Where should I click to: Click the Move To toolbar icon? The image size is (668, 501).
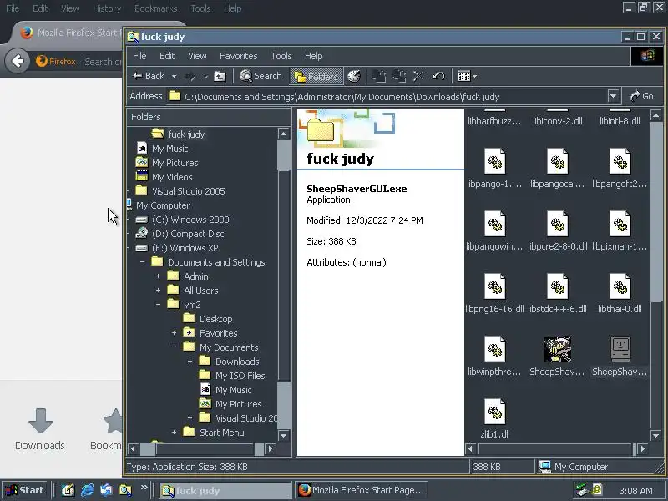click(379, 77)
